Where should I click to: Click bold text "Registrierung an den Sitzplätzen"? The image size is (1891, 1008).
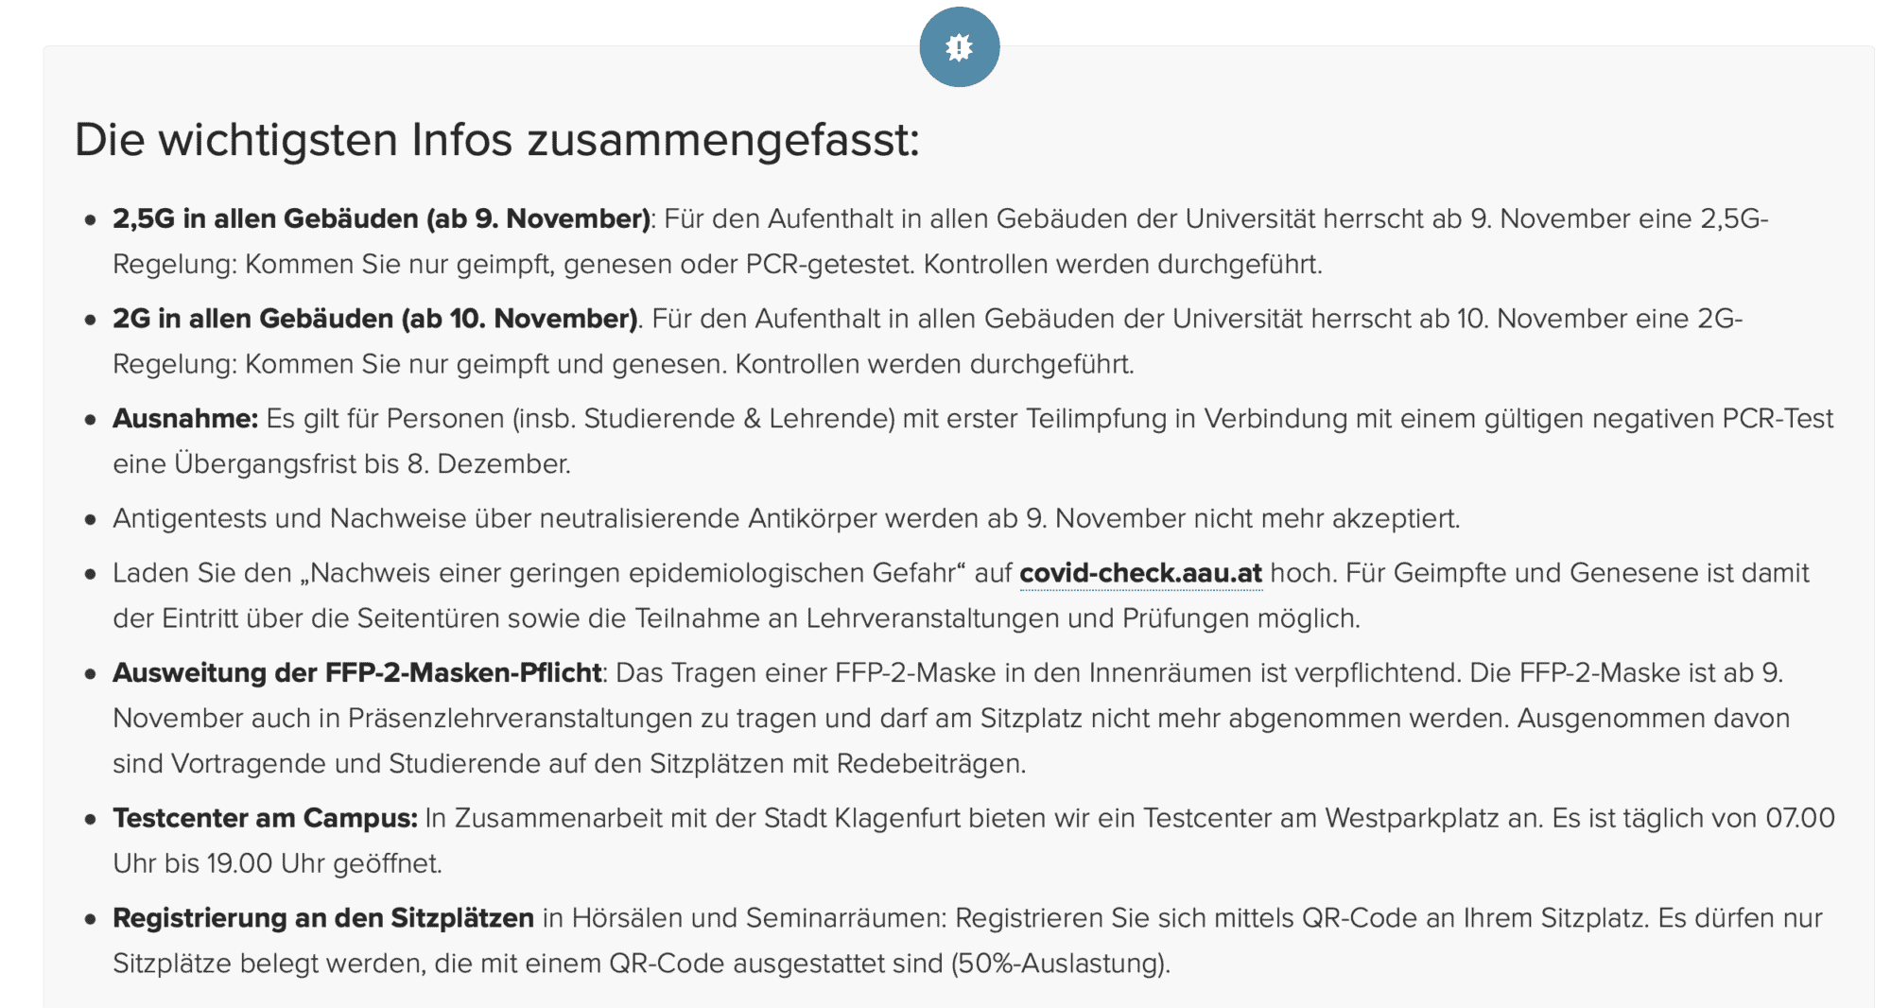point(322,918)
